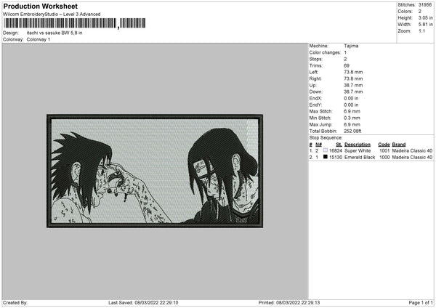Click the Brand column header
Screen dimensions: 436x308
pos(399,145)
